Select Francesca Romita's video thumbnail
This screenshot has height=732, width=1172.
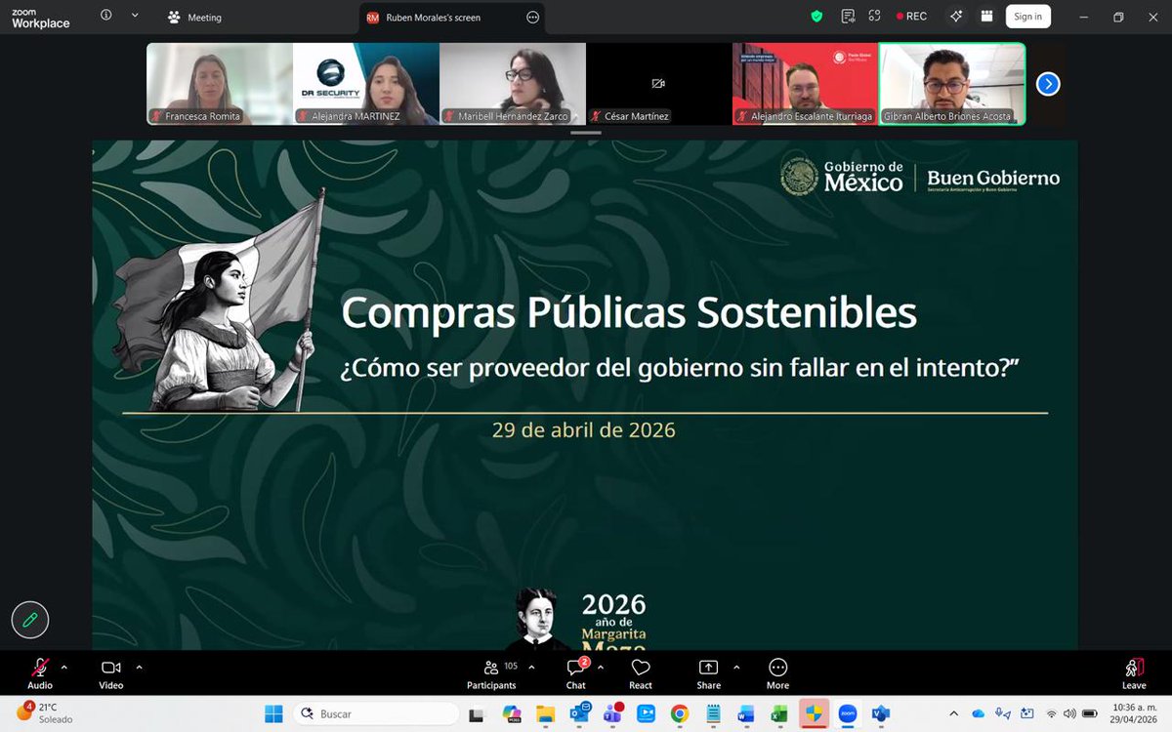pyautogui.click(x=220, y=84)
